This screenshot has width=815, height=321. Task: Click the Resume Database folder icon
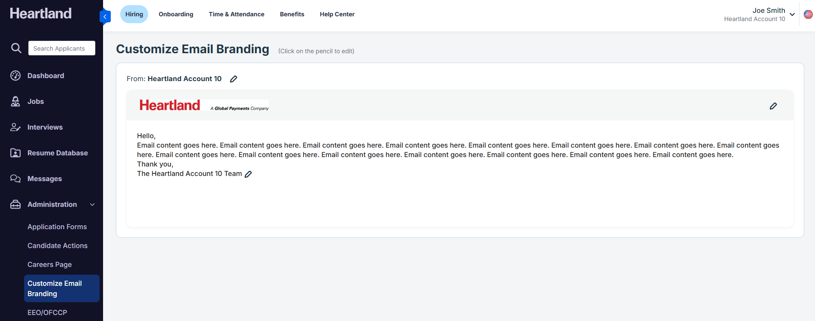pos(15,153)
